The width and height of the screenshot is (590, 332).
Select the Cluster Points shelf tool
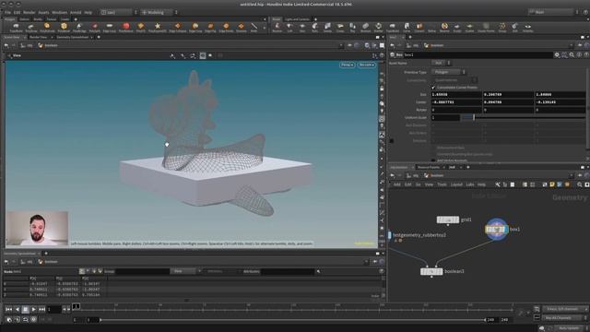coord(486,27)
